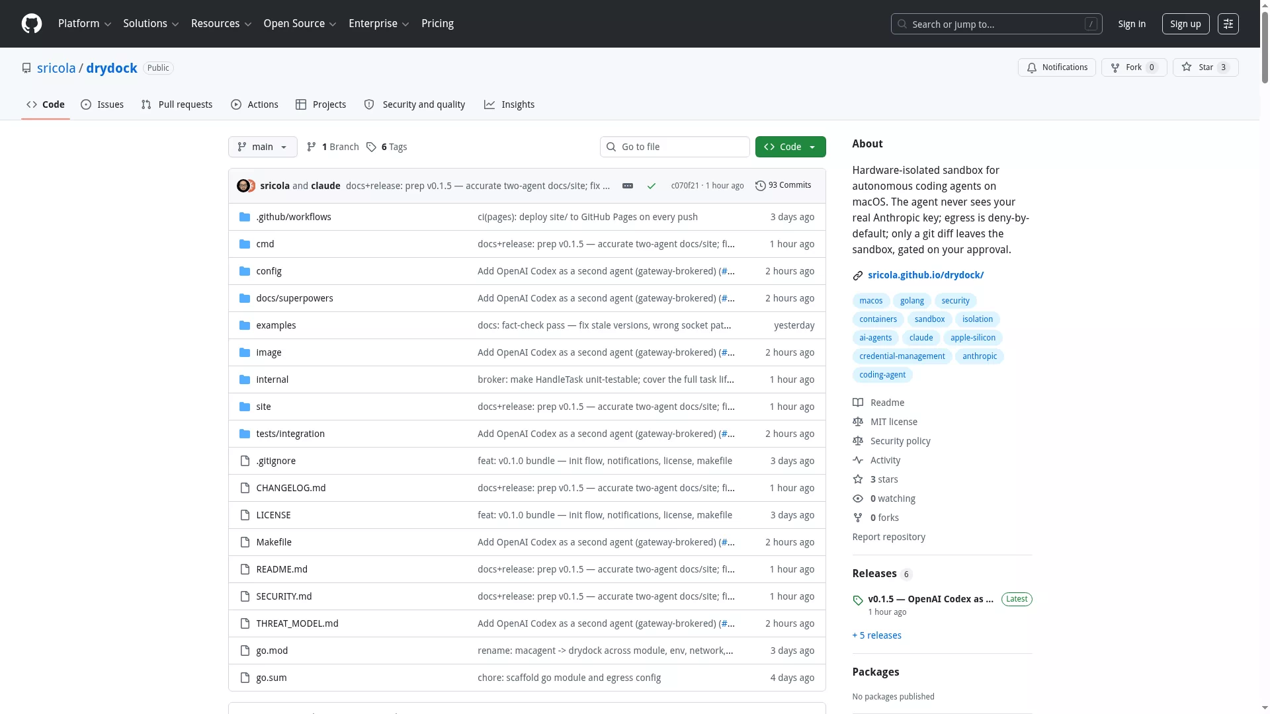Open the tests/integration folder
The height and width of the screenshot is (714, 1270).
tap(290, 434)
